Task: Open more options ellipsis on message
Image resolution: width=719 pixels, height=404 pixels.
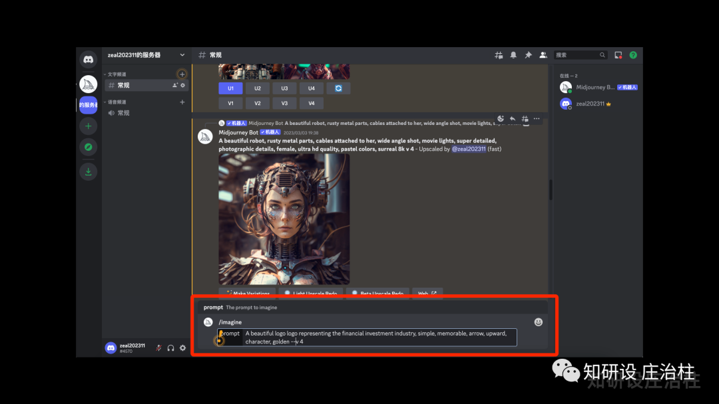Action: pyautogui.click(x=537, y=118)
